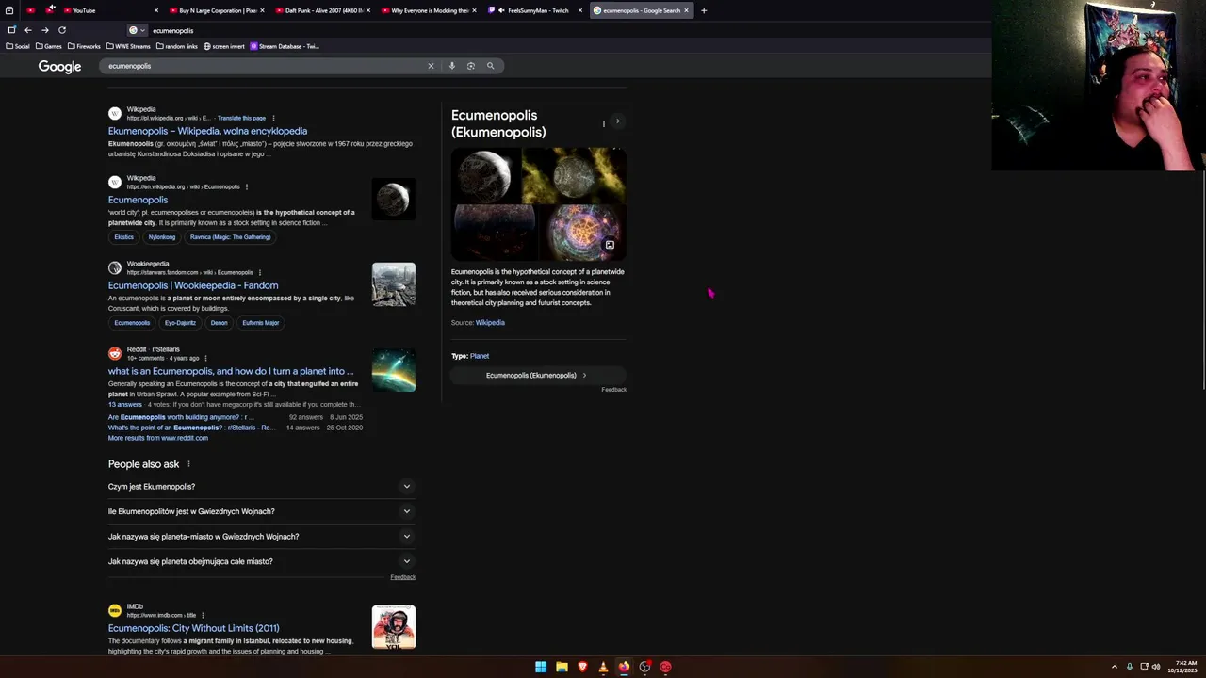Open the Stream Database bookmark
1206x678 pixels.
tap(285, 46)
